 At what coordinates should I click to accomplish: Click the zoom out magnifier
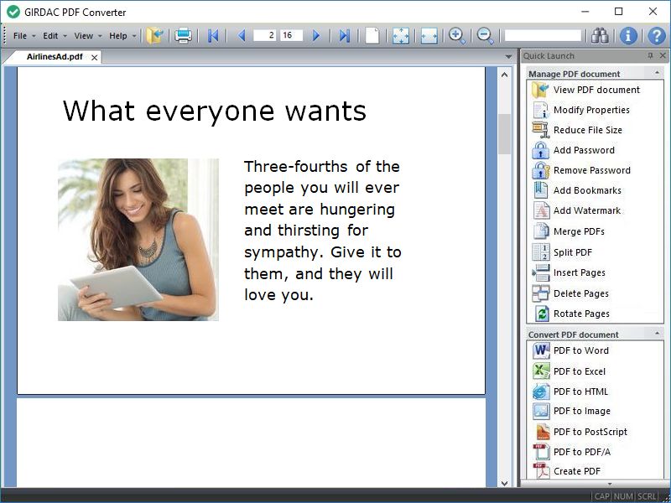click(x=486, y=35)
